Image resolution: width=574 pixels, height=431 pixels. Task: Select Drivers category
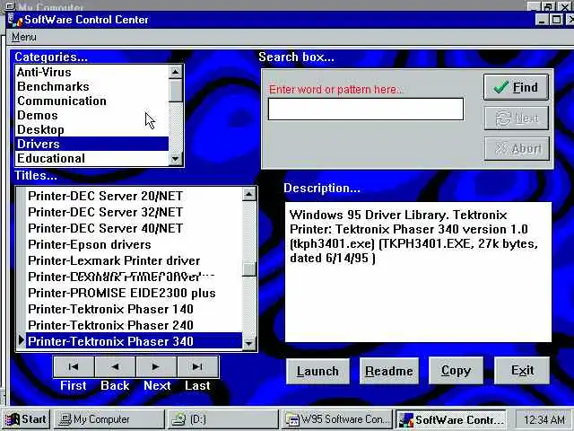pos(91,144)
